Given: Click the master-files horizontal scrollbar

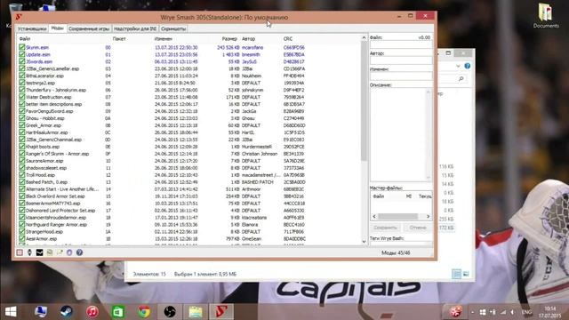Looking at the screenshot, I should (398, 216).
